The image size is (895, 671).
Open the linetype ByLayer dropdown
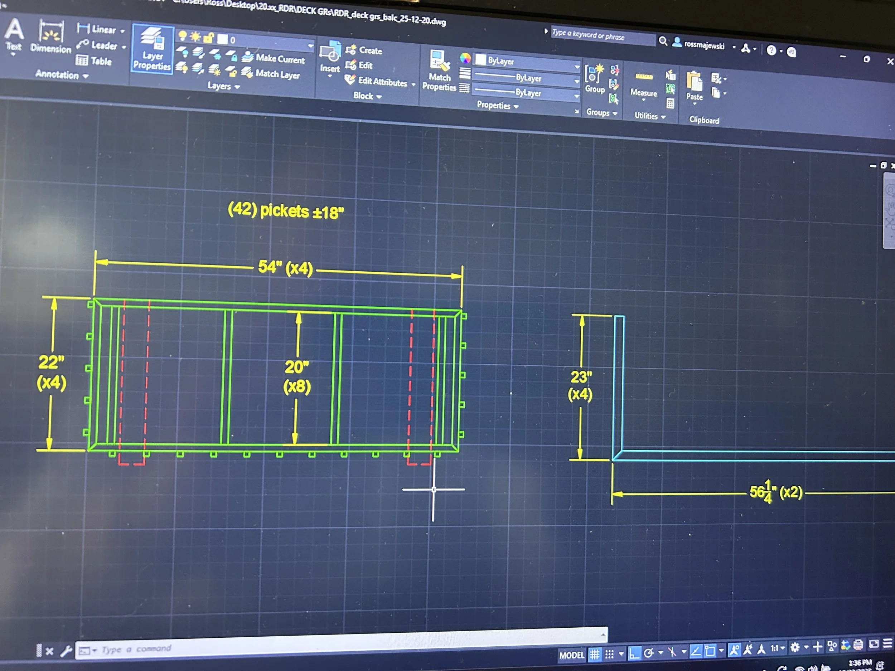click(577, 96)
